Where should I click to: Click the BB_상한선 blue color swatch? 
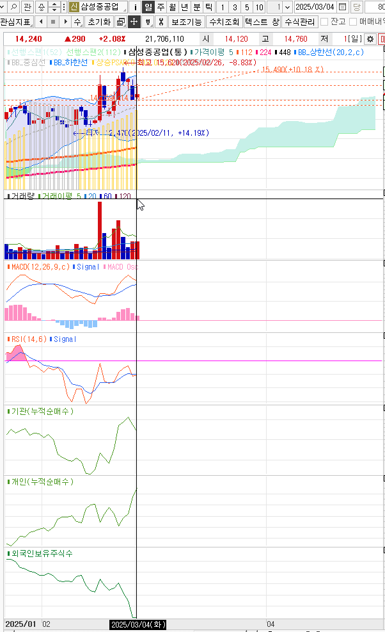[295, 51]
